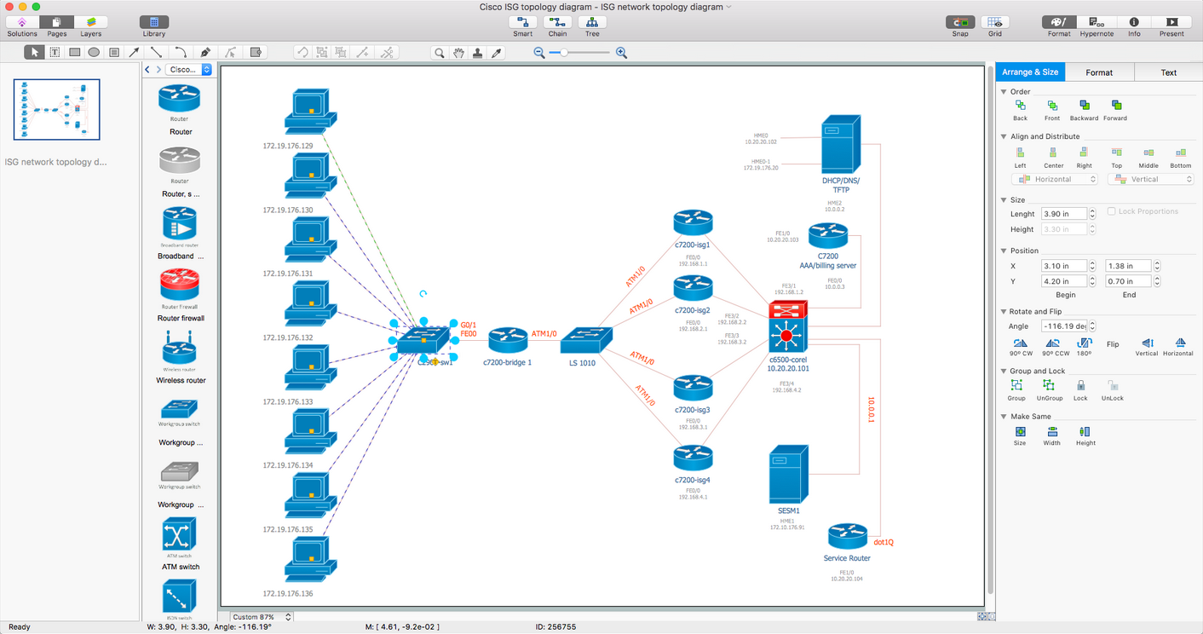This screenshot has width=1203, height=634.
Task: Click the Lenght input field
Action: tap(1064, 214)
